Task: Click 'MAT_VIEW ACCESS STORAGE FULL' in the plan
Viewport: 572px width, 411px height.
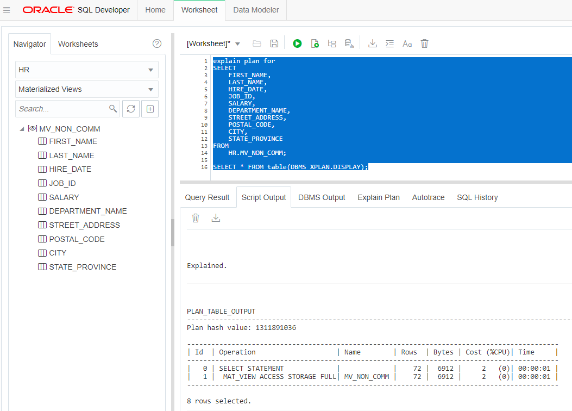Action: coord(279,377)
